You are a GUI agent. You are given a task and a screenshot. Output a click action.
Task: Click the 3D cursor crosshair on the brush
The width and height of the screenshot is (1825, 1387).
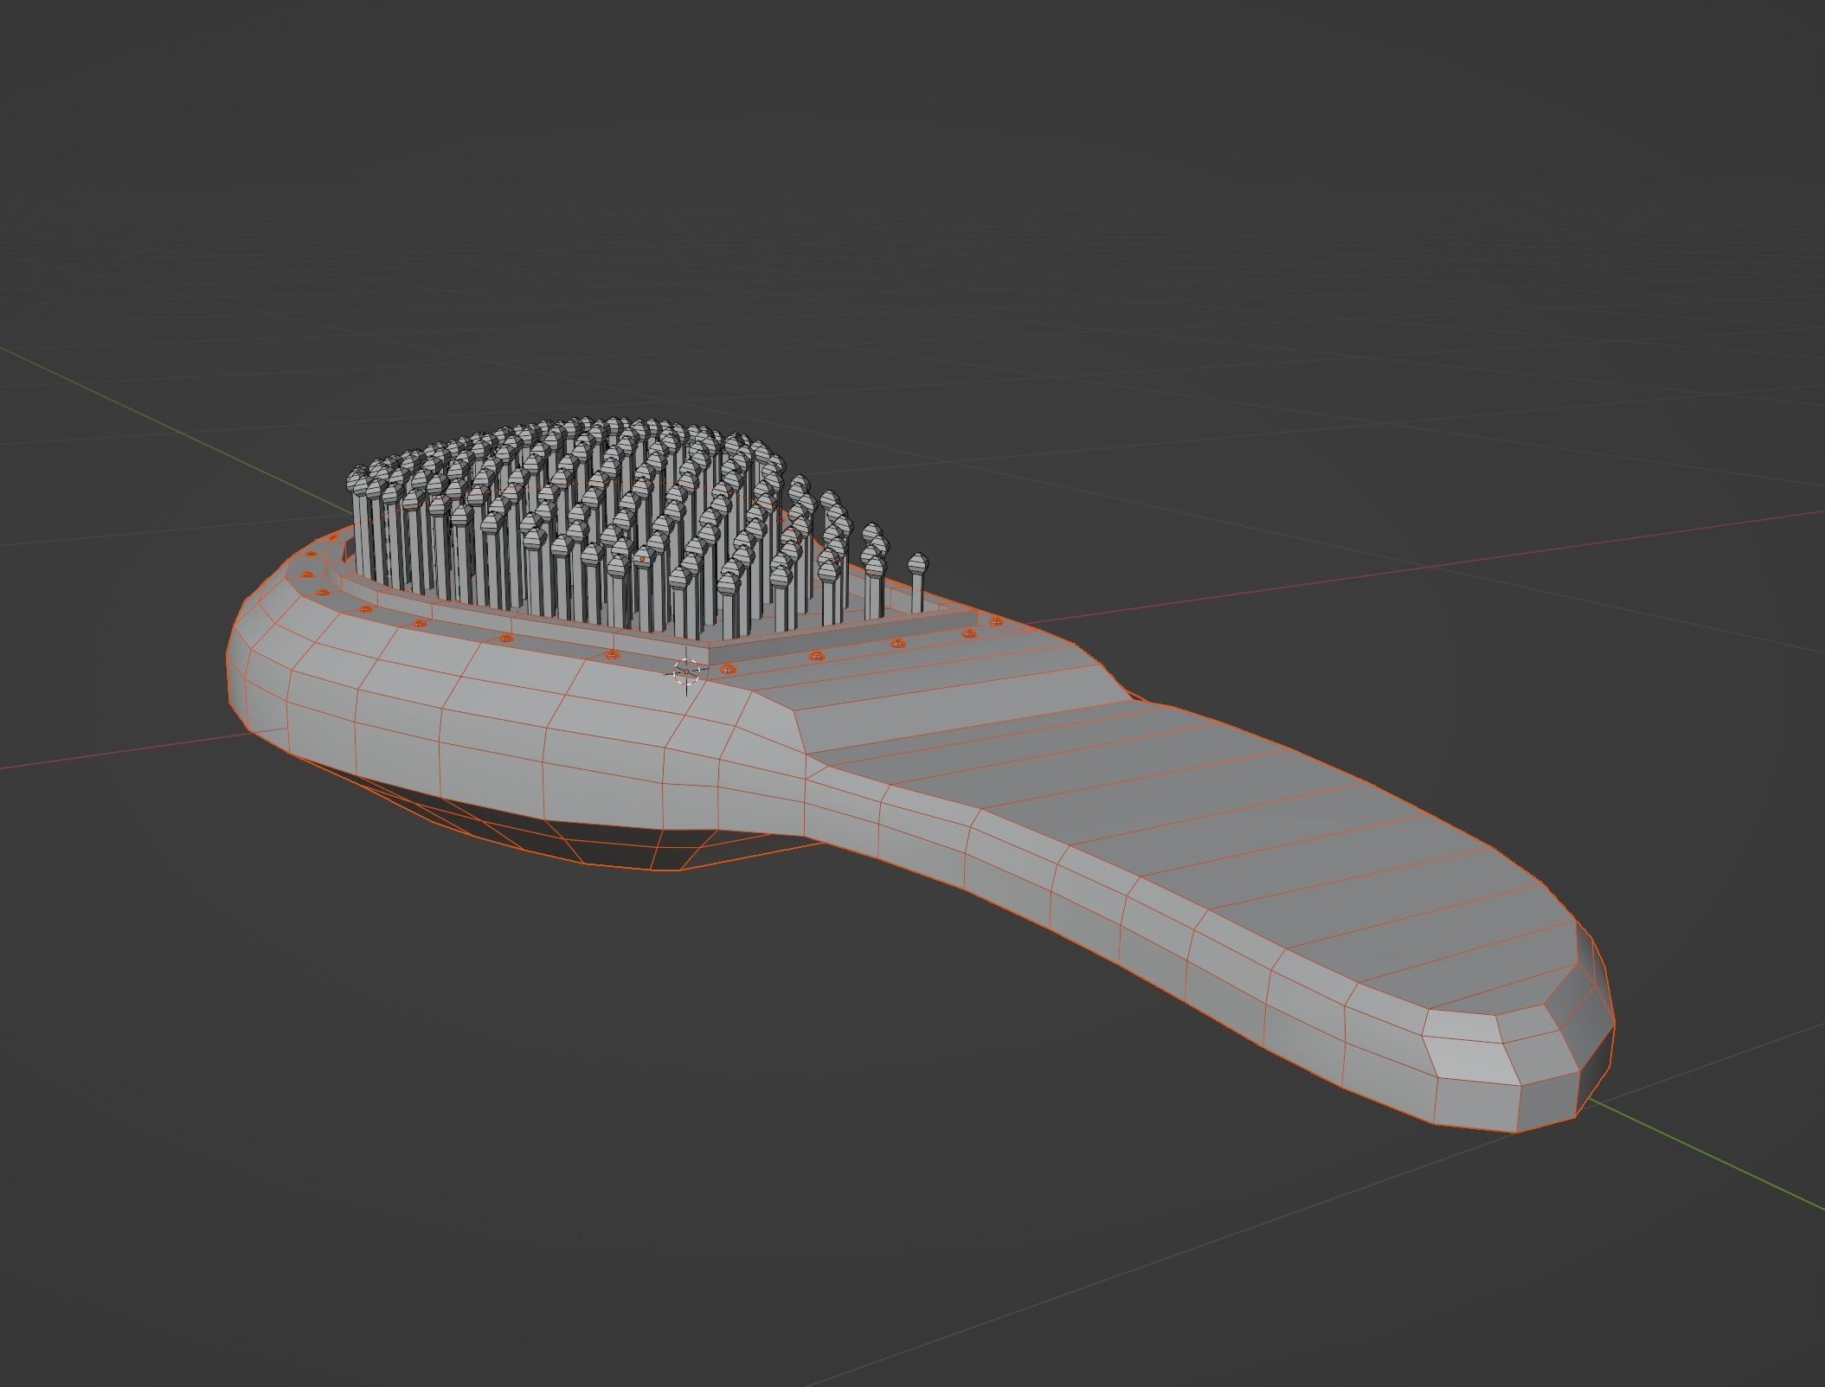point(686,671)
